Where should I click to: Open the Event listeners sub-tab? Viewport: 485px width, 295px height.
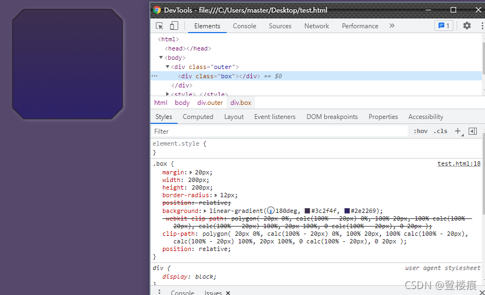tap(275, 117)
